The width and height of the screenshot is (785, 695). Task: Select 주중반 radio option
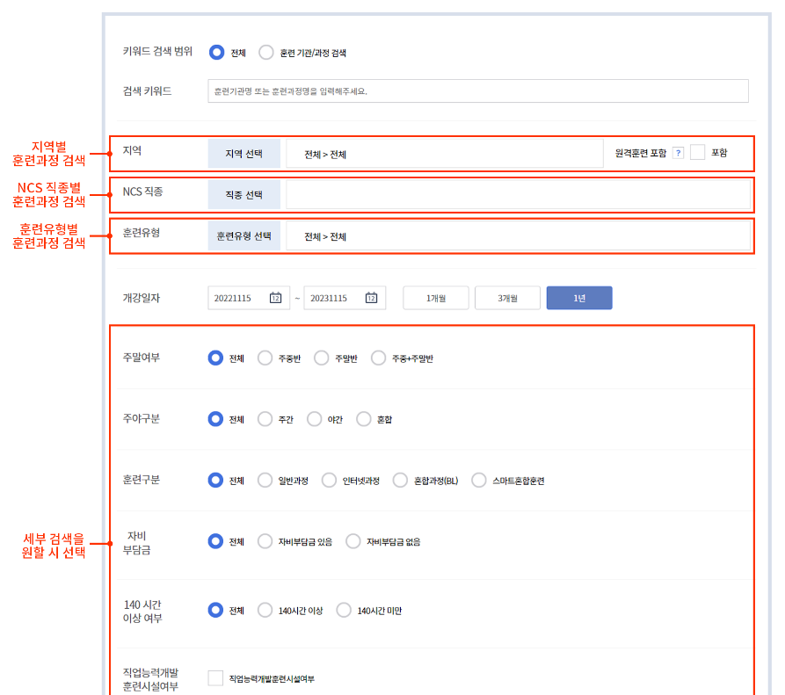[265, 358]
